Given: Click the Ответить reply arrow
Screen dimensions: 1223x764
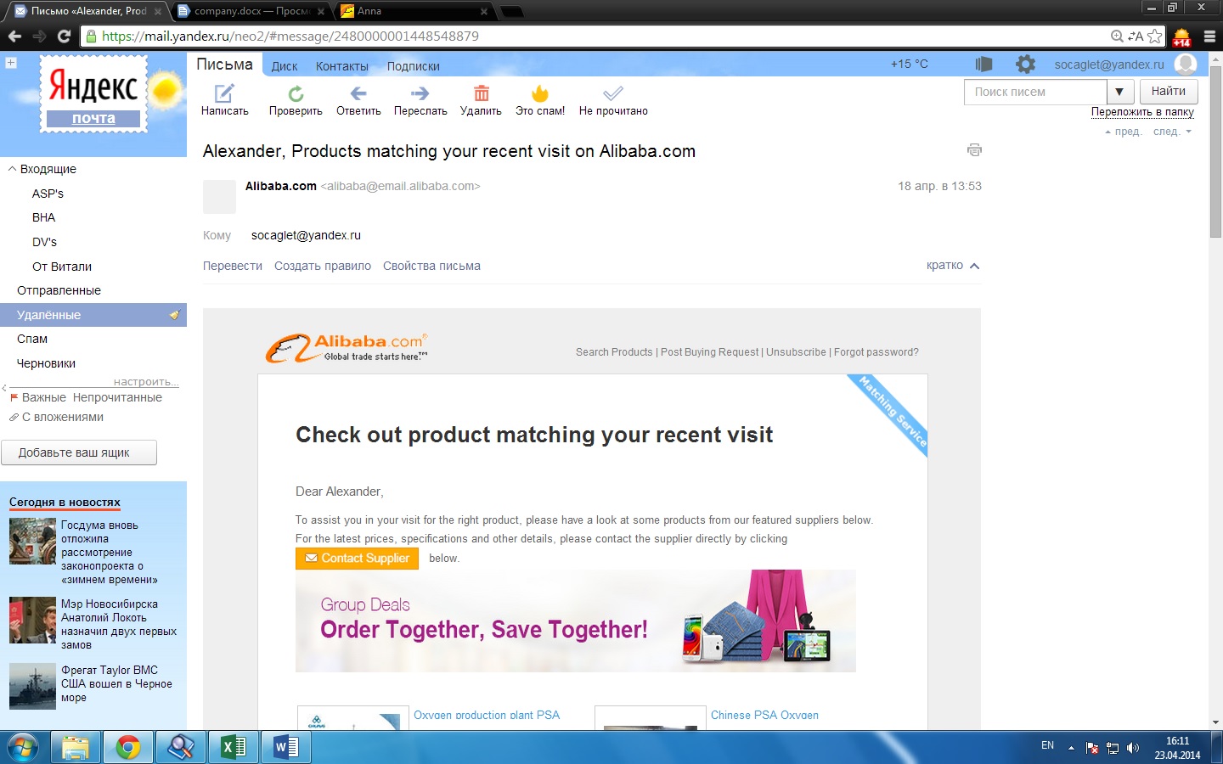Looking at the screenshot, I should (x=358, y=93).
